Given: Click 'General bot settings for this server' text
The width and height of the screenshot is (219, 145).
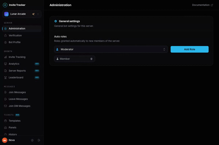Looking at the screenshot, I should tap(74, 26).
